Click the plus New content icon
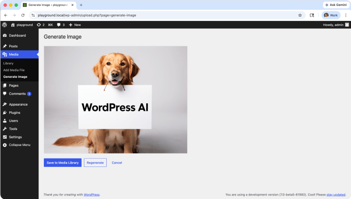 tap(71, 25)
